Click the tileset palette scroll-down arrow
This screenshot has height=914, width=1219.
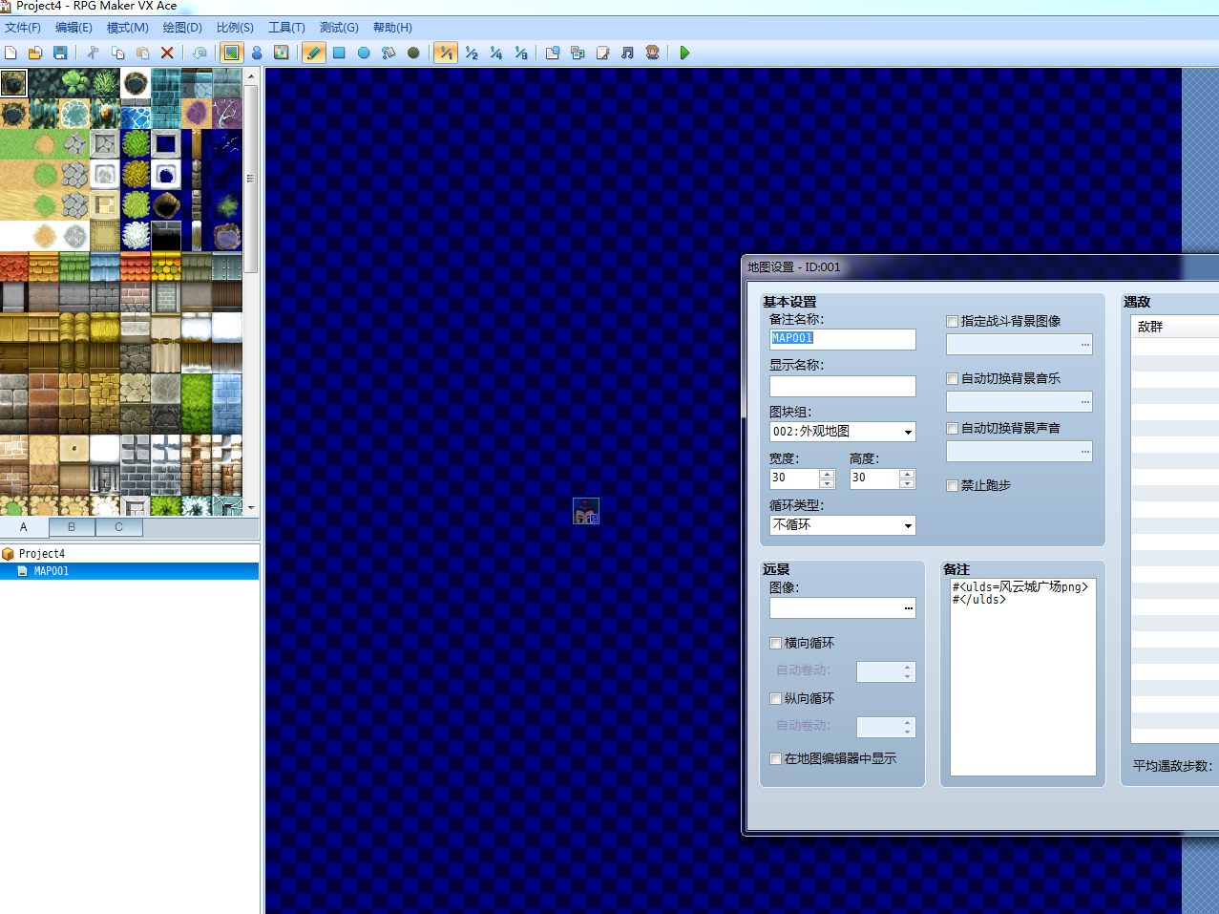click(251, 508)
